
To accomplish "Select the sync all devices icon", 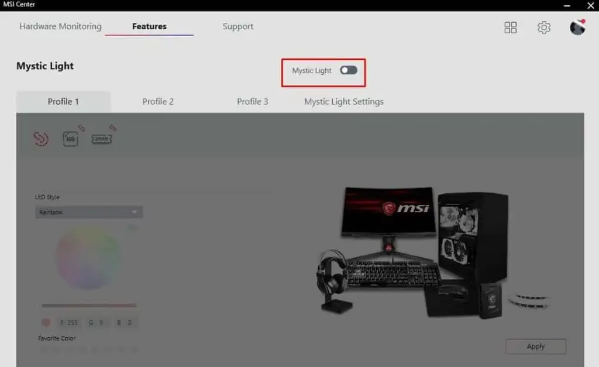I will (x=41, y=139).
